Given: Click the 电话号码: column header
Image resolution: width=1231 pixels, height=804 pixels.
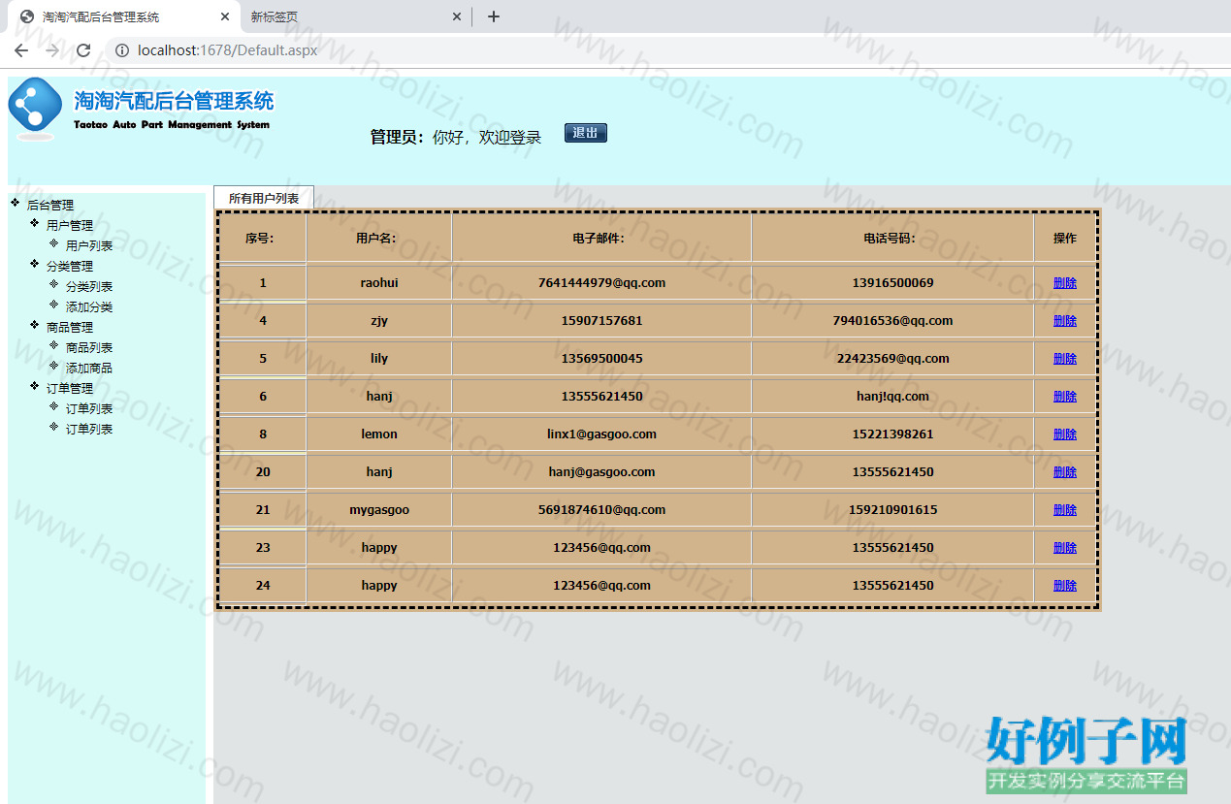Looking at the screenshot, I should coord(892,238).
